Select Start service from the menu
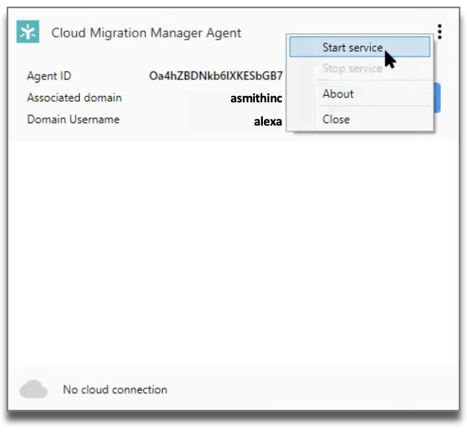 click(x=360, y=47)
